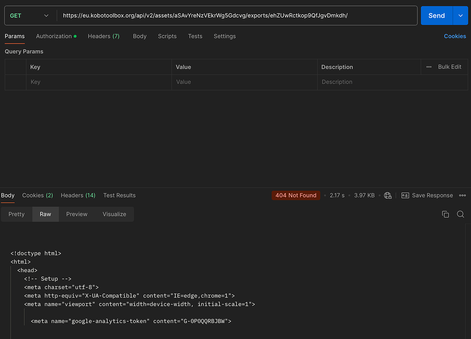Open the Visualize view dropdown tab
Screen dimensions: 471x339
[x=114, y=214]
